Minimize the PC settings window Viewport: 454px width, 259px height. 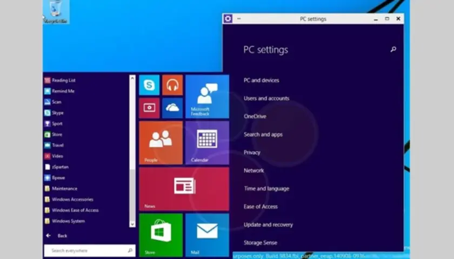coord(376,19)
